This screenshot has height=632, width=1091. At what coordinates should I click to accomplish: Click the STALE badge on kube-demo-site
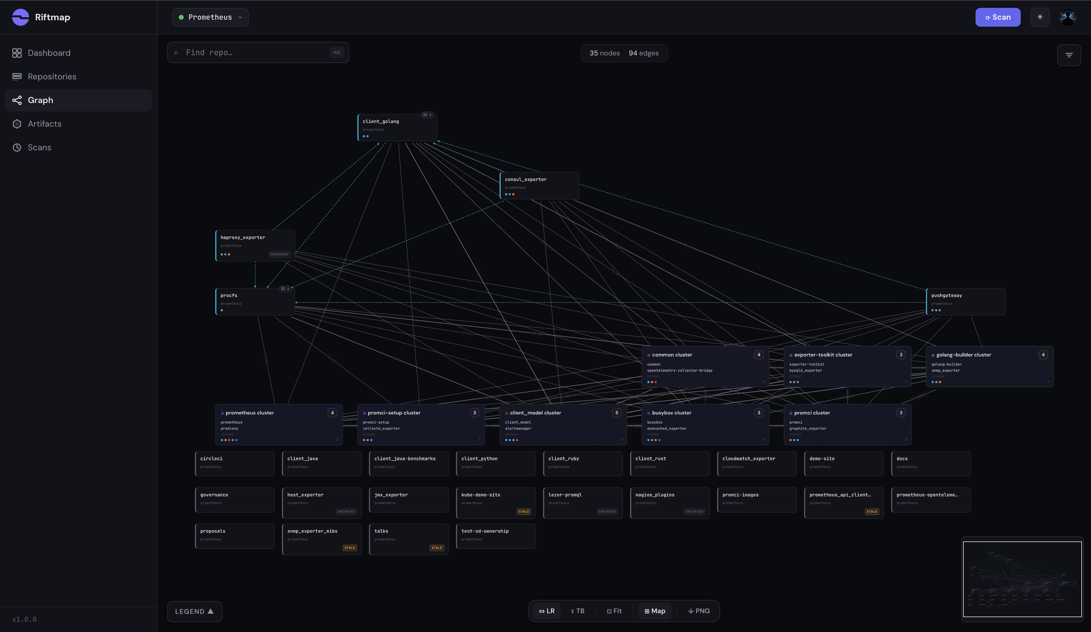pyautogui.click(x=524, y=512)
